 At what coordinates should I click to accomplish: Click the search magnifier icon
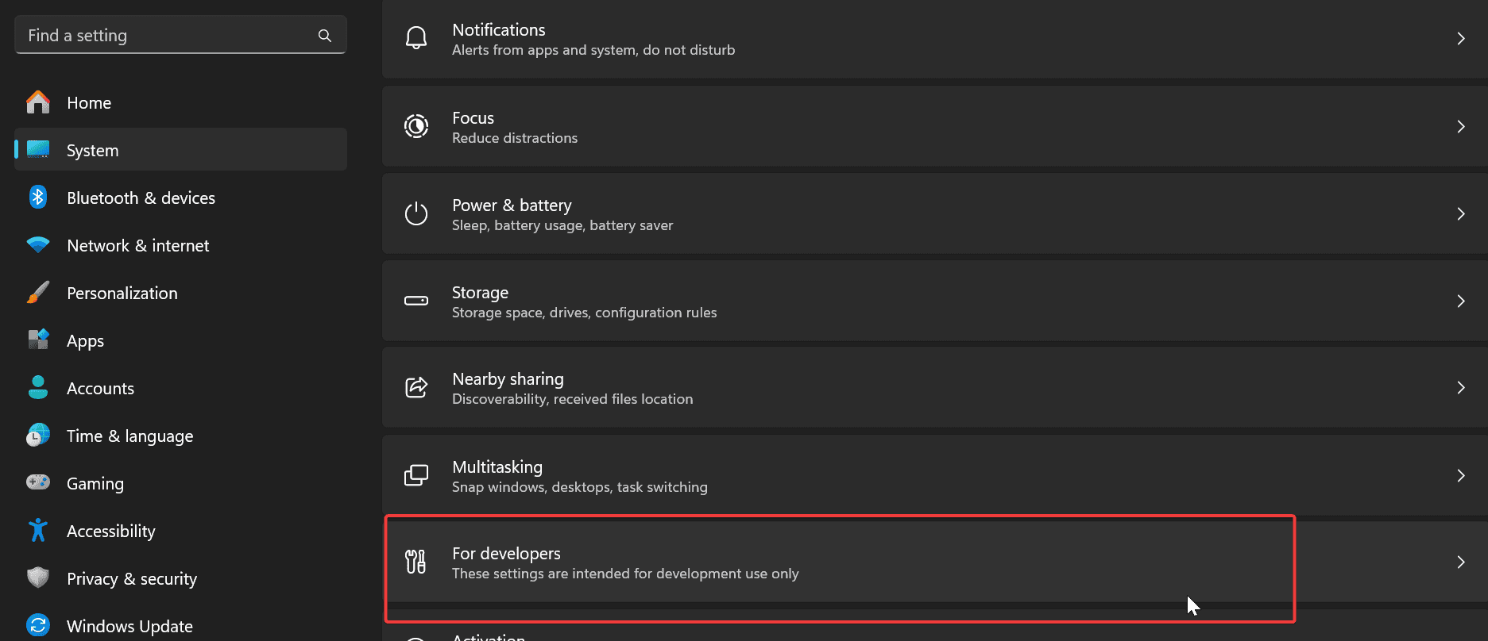[325, 35]
